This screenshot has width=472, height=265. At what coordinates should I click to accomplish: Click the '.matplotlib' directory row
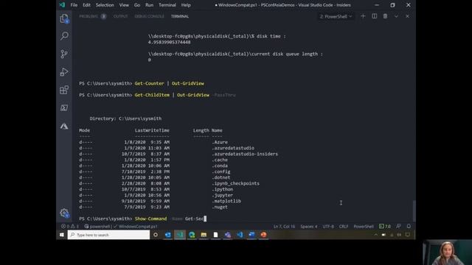tap(160, 201)
